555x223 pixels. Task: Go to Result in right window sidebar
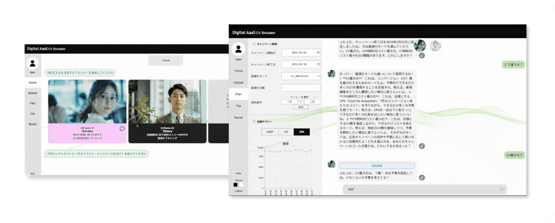[x=238, y=118]
